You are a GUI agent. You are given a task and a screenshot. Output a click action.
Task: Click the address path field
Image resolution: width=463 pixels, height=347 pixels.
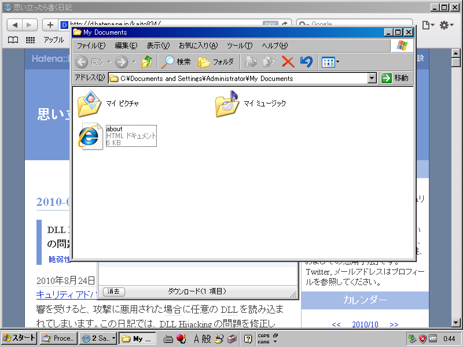(x=238, y=79)
